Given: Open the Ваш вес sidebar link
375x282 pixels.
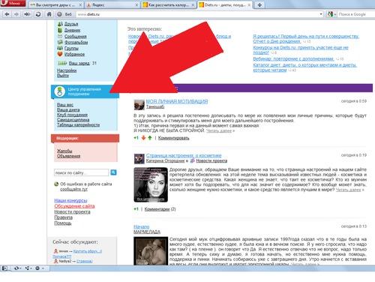Looking at the screenshot, I should [x=65, y=105].
